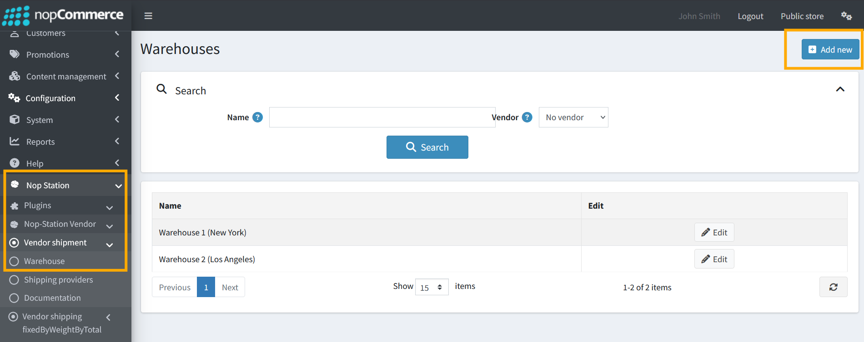Open the Help sidebar menu
The image size is (864, 342).
(65, 163)
